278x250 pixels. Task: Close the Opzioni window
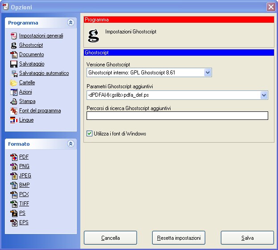pos(271,7)
